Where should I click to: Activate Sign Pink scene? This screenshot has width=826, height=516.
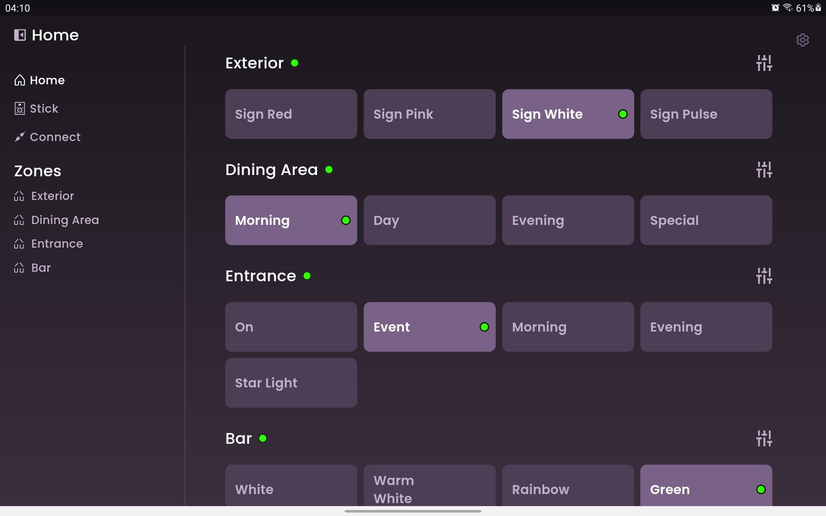[429, 114]
